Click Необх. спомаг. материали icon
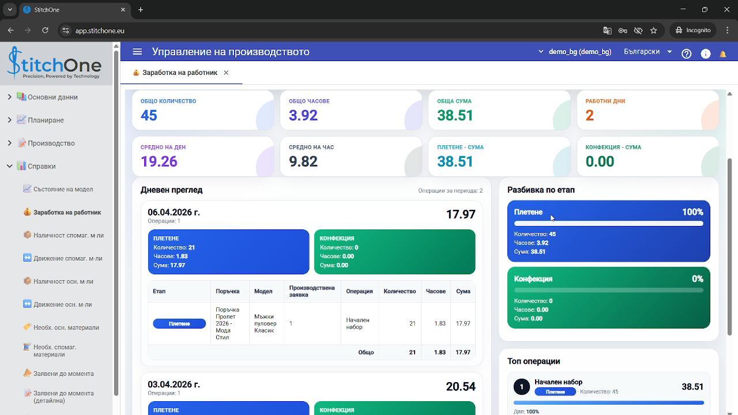 [x=27, y=347]
